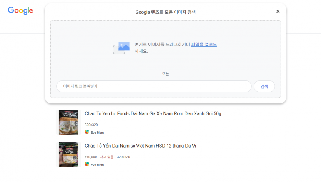Click the 재고 있음 stock status label

pyautogui.click(x=107, y=157)
